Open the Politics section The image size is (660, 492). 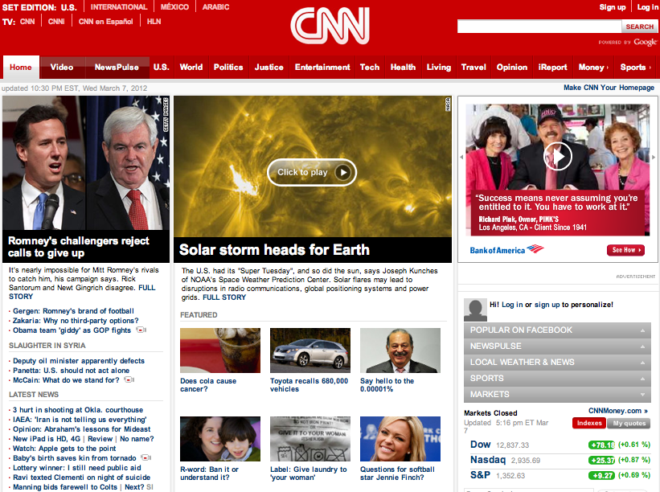228,68
